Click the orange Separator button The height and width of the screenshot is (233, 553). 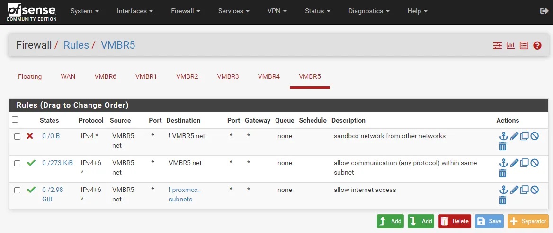click(528, 221)
